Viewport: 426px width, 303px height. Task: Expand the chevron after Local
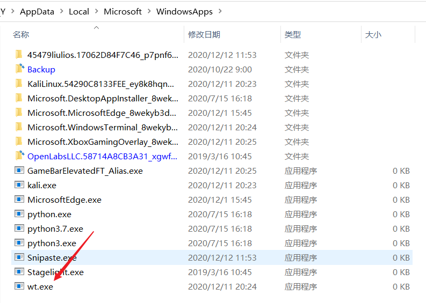97,11
